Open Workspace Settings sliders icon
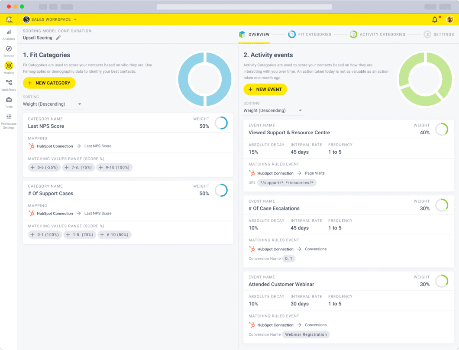Screen dimensions: 459x350 [x=9, y=117]
